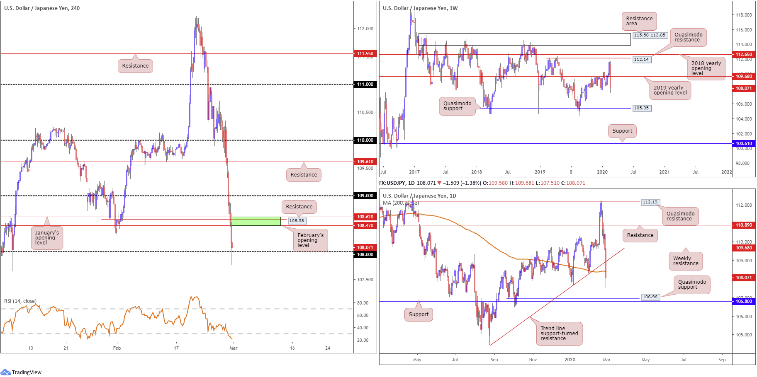The height and width of the screenshot is (377, 757).
Task: Open the 2018 yearly opening level callout
Action: [706, 68]
